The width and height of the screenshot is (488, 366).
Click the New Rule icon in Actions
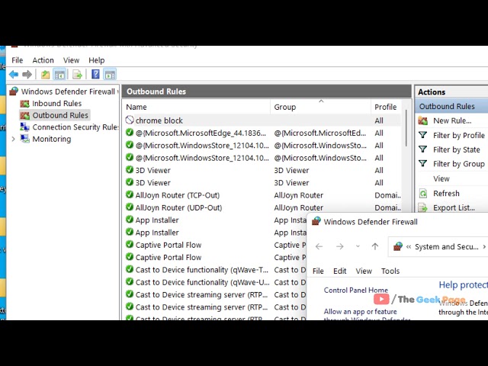[x=422, y=120]
